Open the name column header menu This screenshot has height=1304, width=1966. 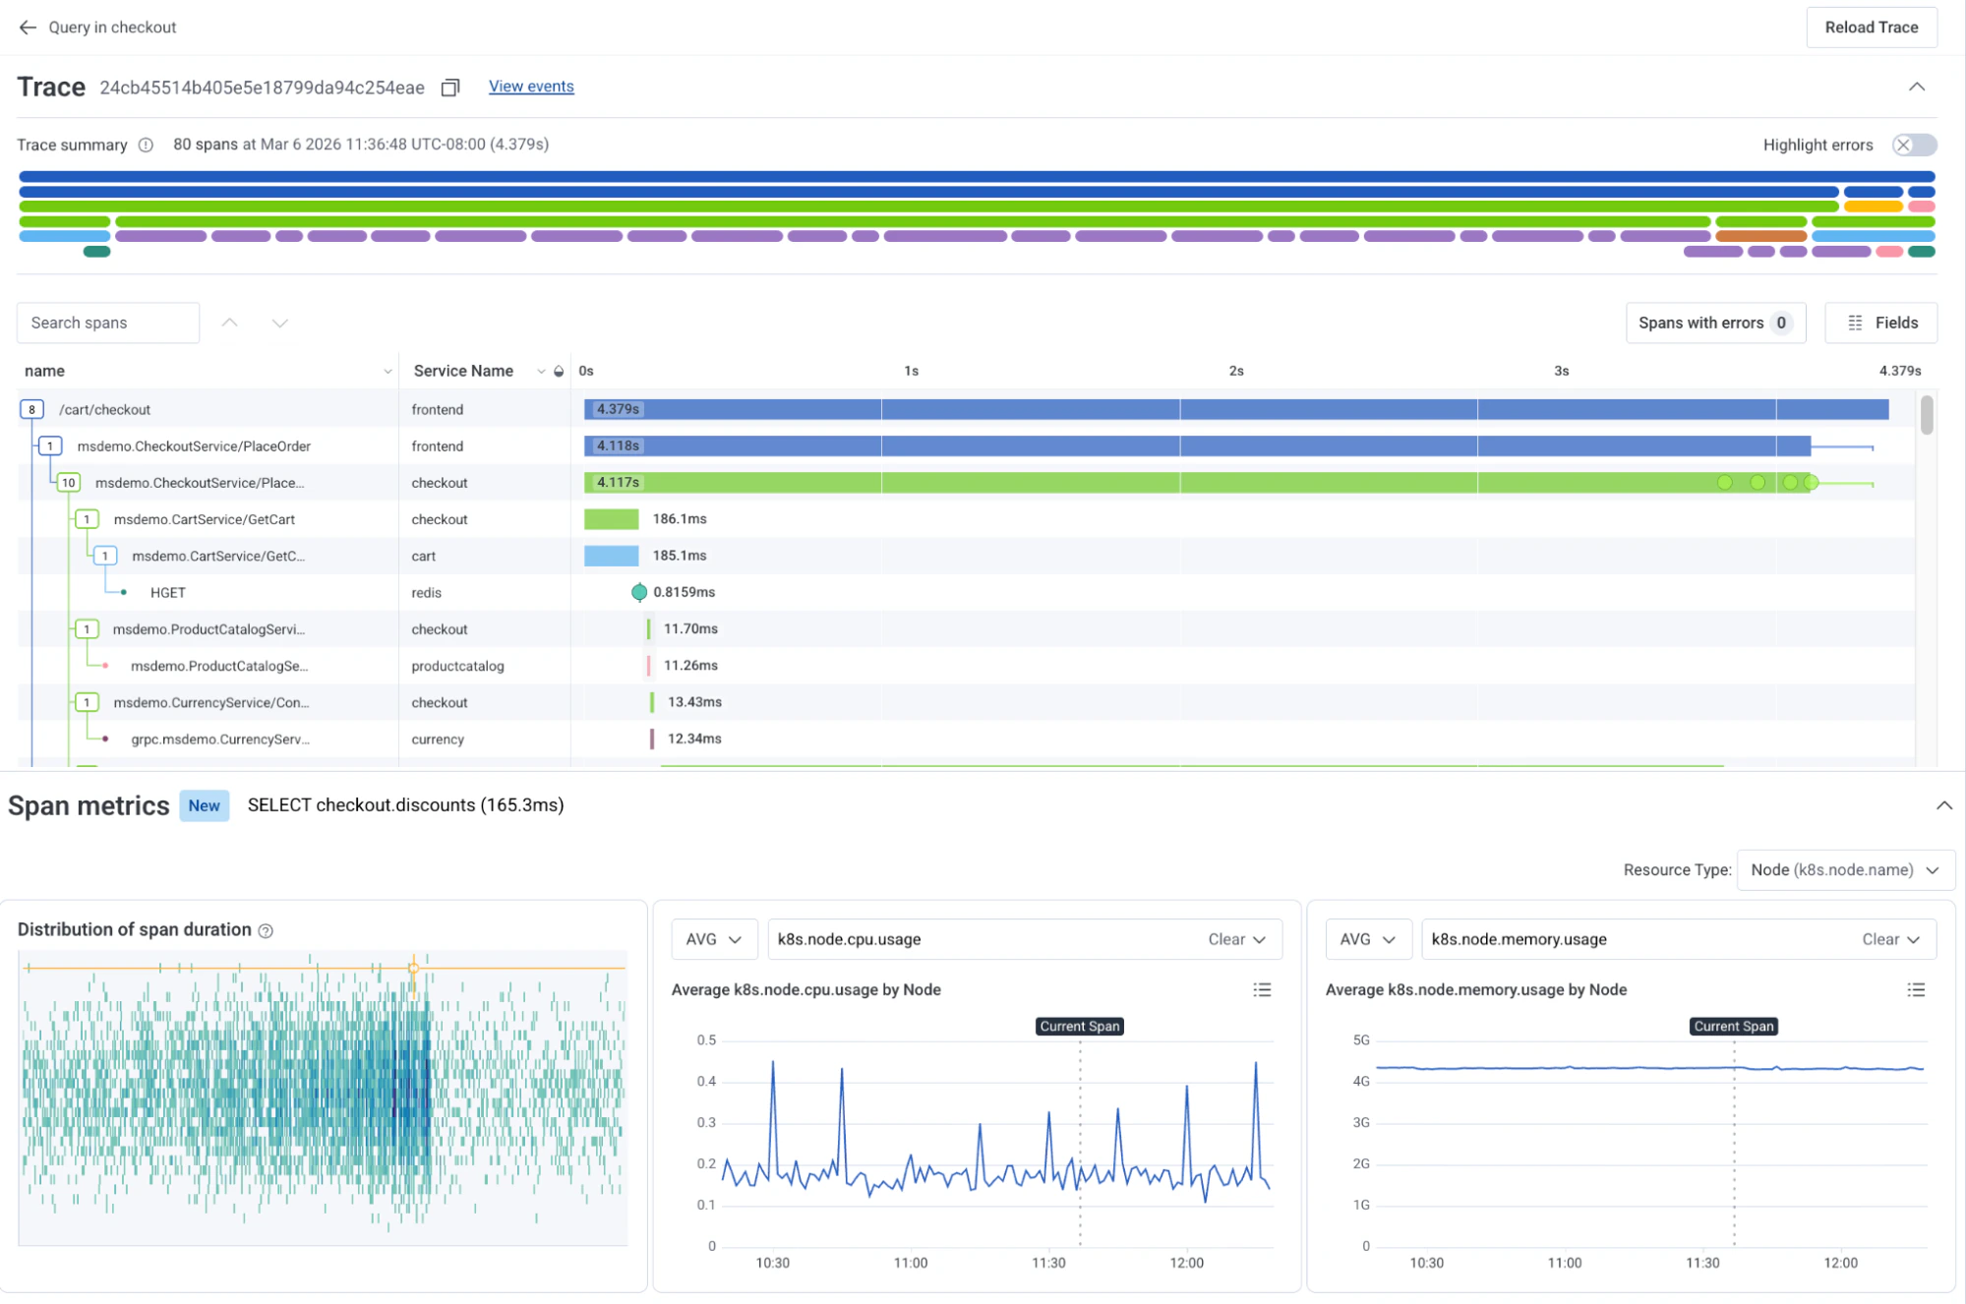[387, 371]
